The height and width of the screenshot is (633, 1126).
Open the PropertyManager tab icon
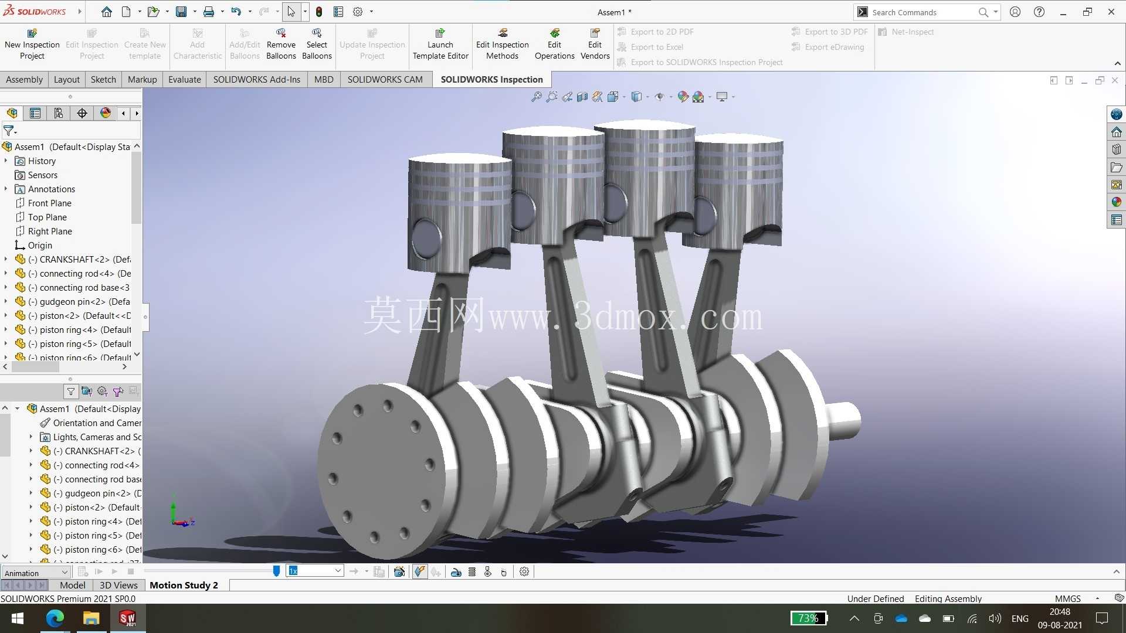[x=35, y=113]
